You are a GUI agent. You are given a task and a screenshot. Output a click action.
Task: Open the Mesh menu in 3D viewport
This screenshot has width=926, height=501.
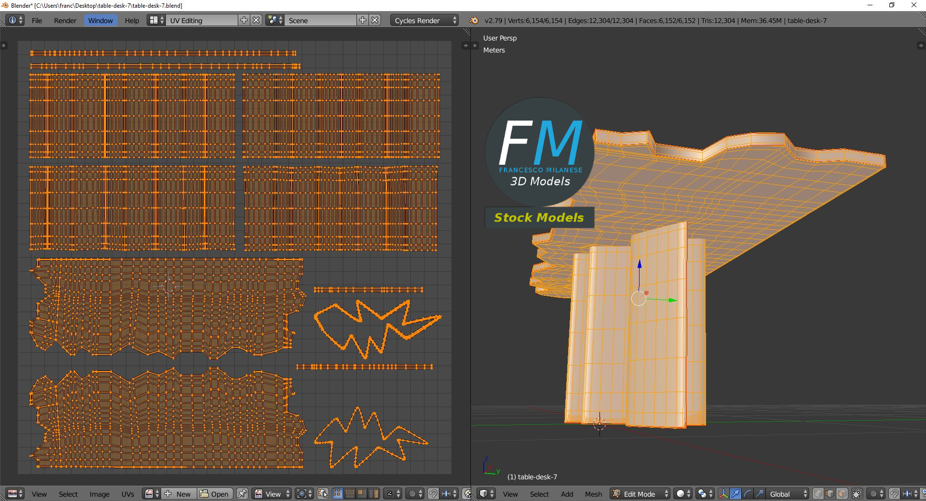593,494
